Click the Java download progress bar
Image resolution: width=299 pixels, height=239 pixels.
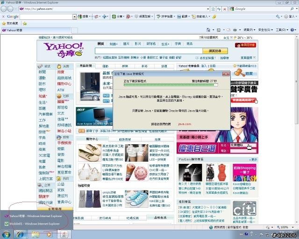click(171, 85)
